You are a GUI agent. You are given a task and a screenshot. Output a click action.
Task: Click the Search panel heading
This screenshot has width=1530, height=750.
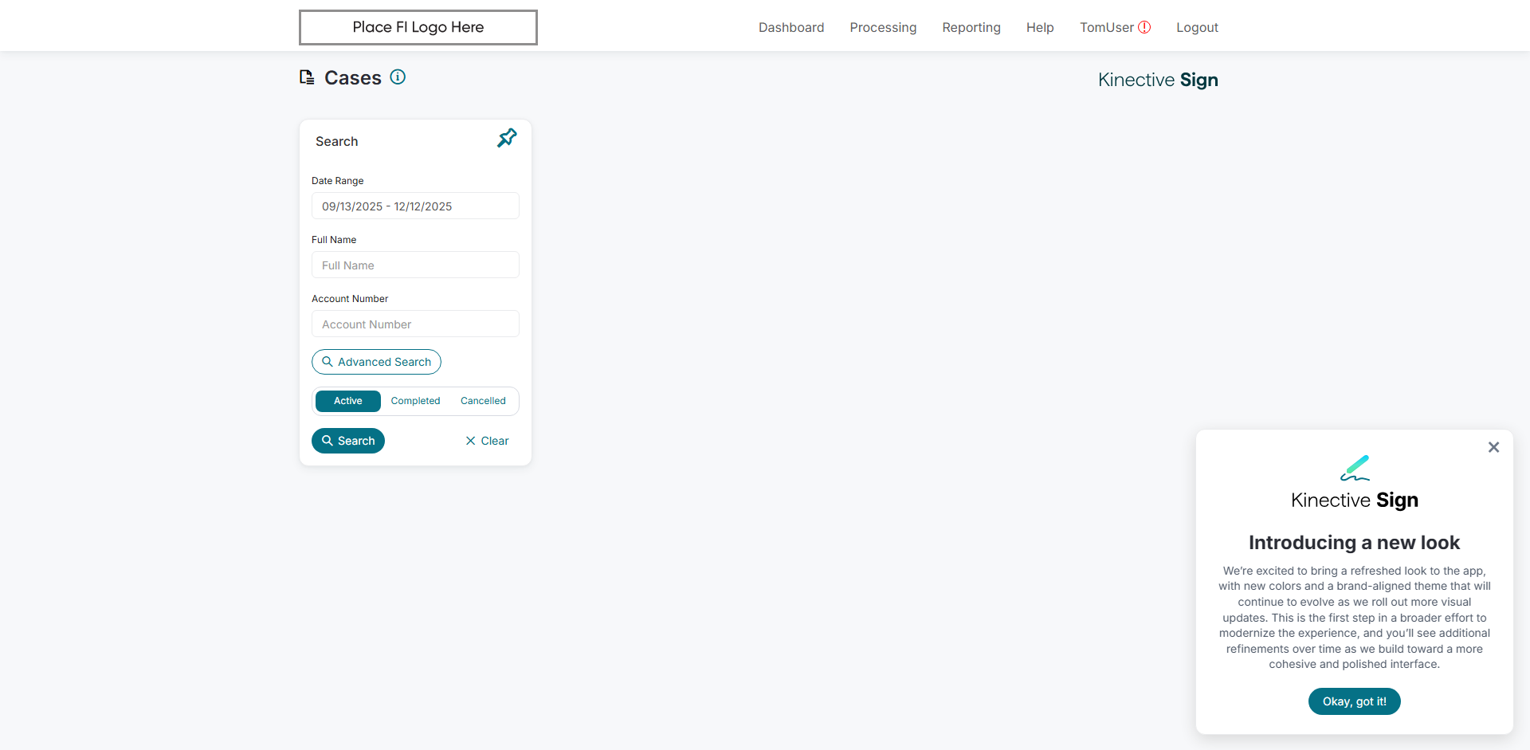(x=337, y=141)
